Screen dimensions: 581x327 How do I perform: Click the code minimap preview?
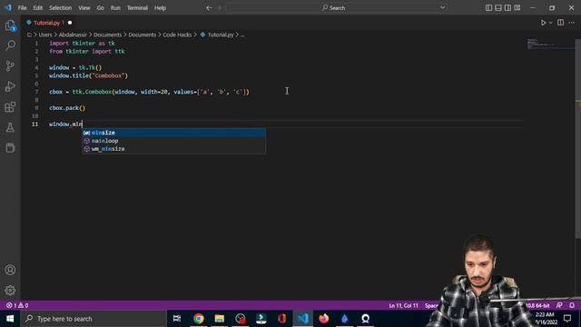pos(550,44)
